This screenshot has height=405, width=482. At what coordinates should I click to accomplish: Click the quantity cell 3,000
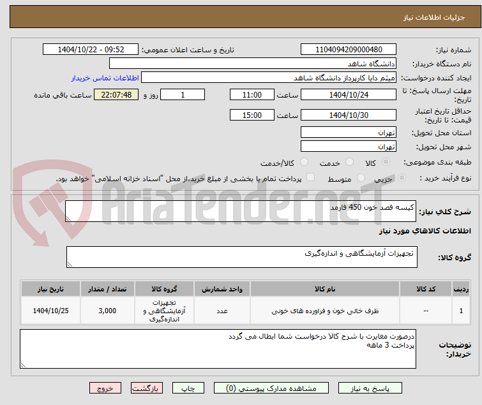(107, 311)
